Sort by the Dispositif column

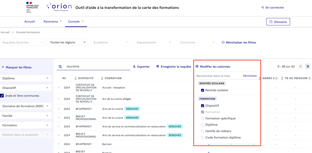(76, 78)
